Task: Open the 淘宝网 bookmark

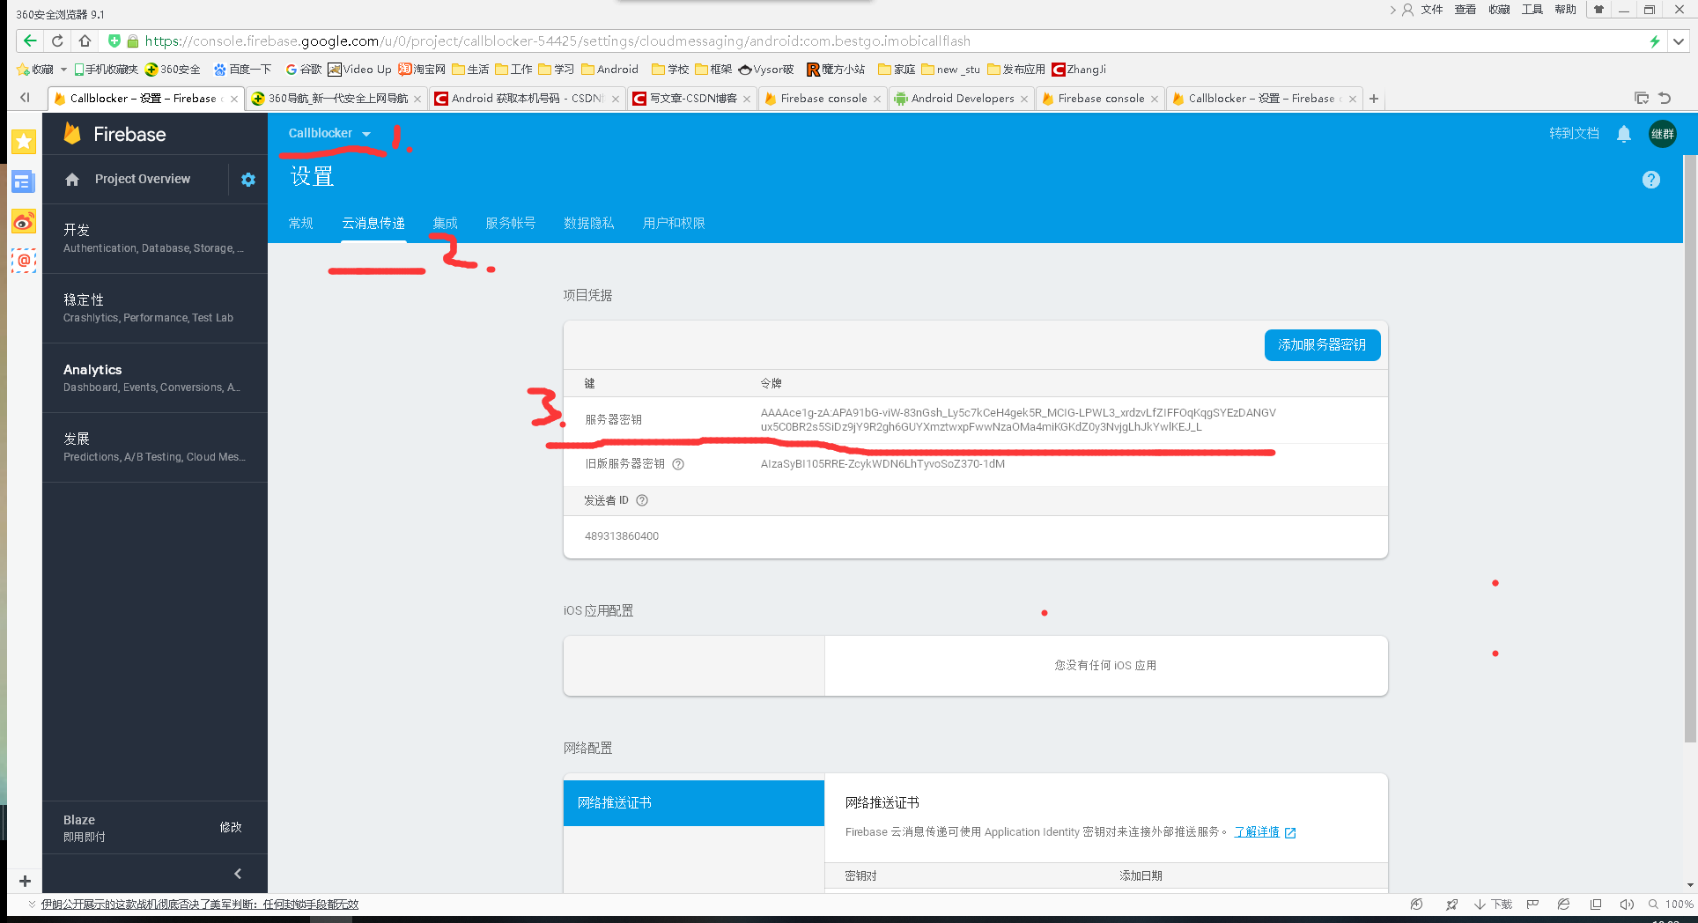Action: [422, 70]
